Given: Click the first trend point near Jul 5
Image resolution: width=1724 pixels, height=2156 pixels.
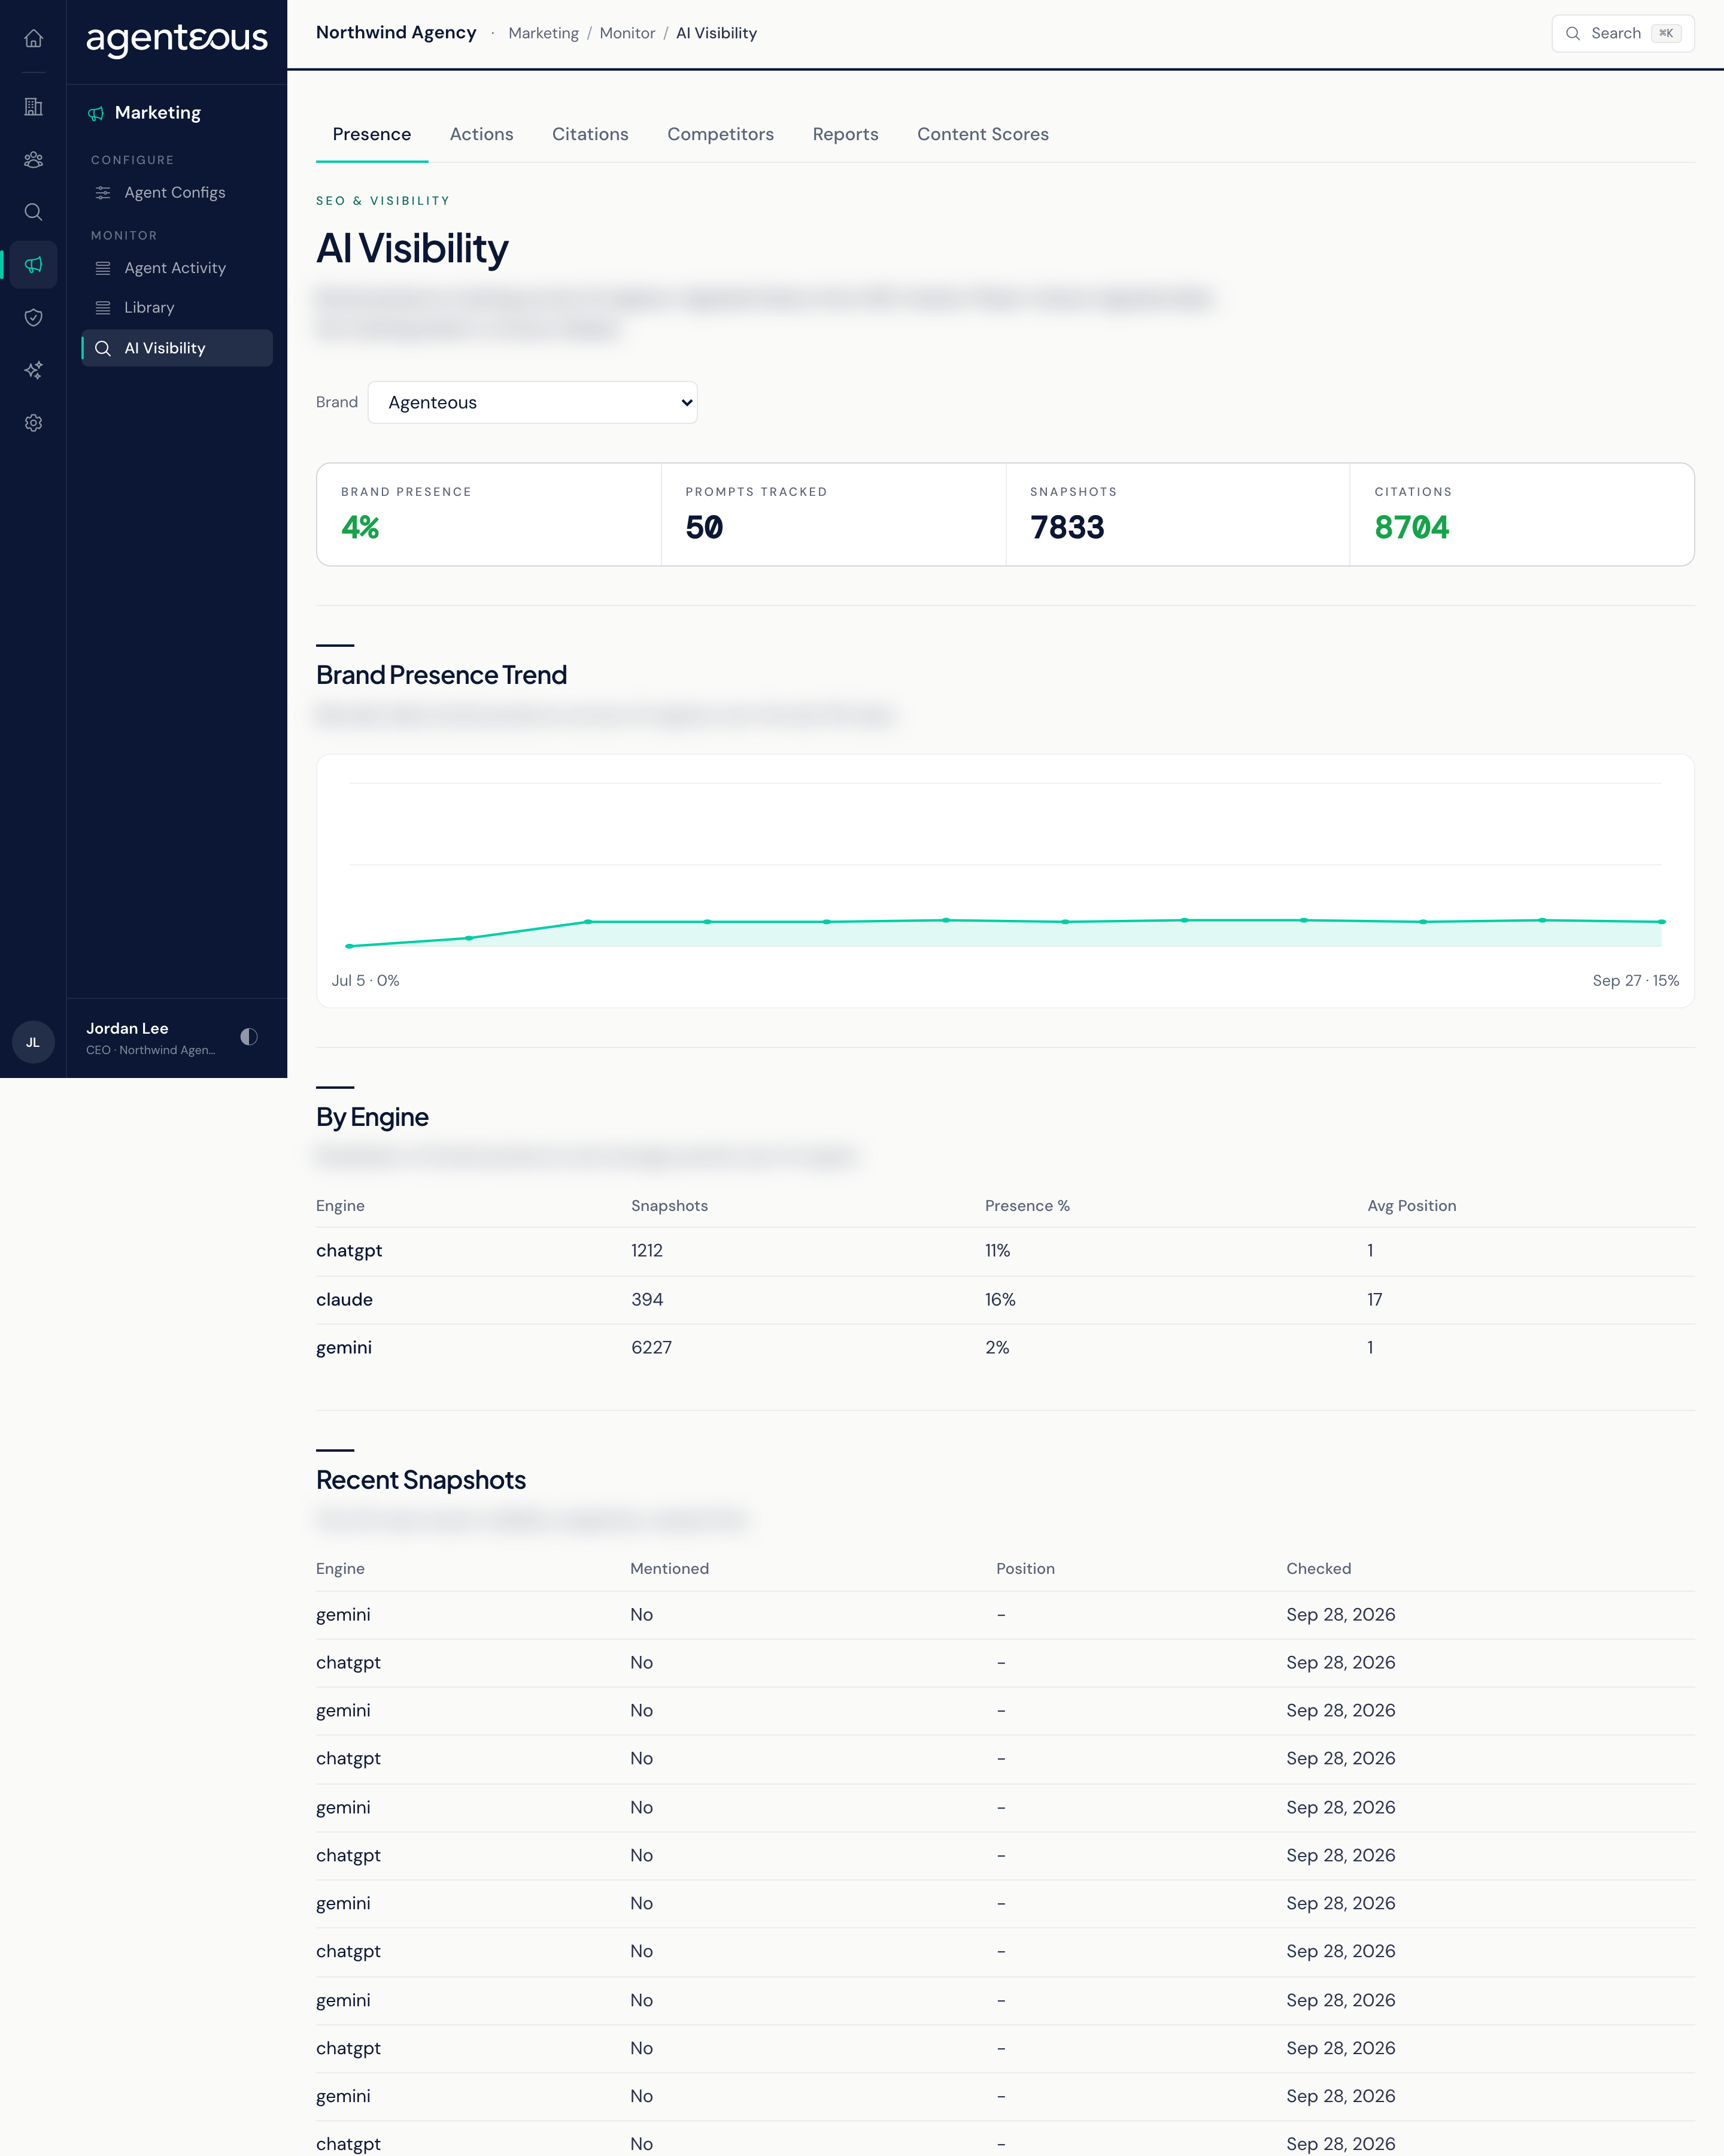Looking at the screenshot, I should (349, 946).
